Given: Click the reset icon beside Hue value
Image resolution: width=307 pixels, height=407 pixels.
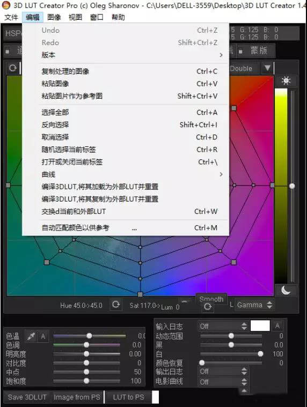Looking at the screenshot, I should [116, 304].
